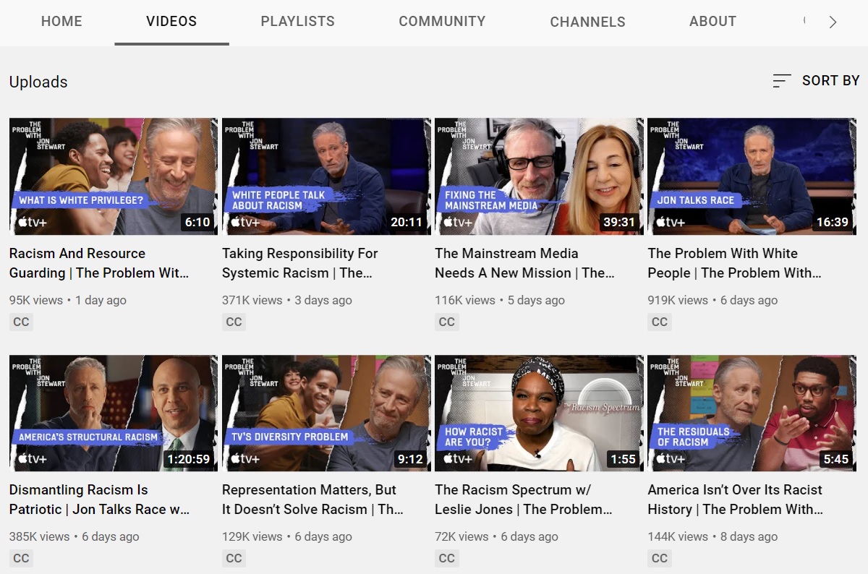868x574 pixels.
Task: Open the Home tab
Action: tap(61, 22)
